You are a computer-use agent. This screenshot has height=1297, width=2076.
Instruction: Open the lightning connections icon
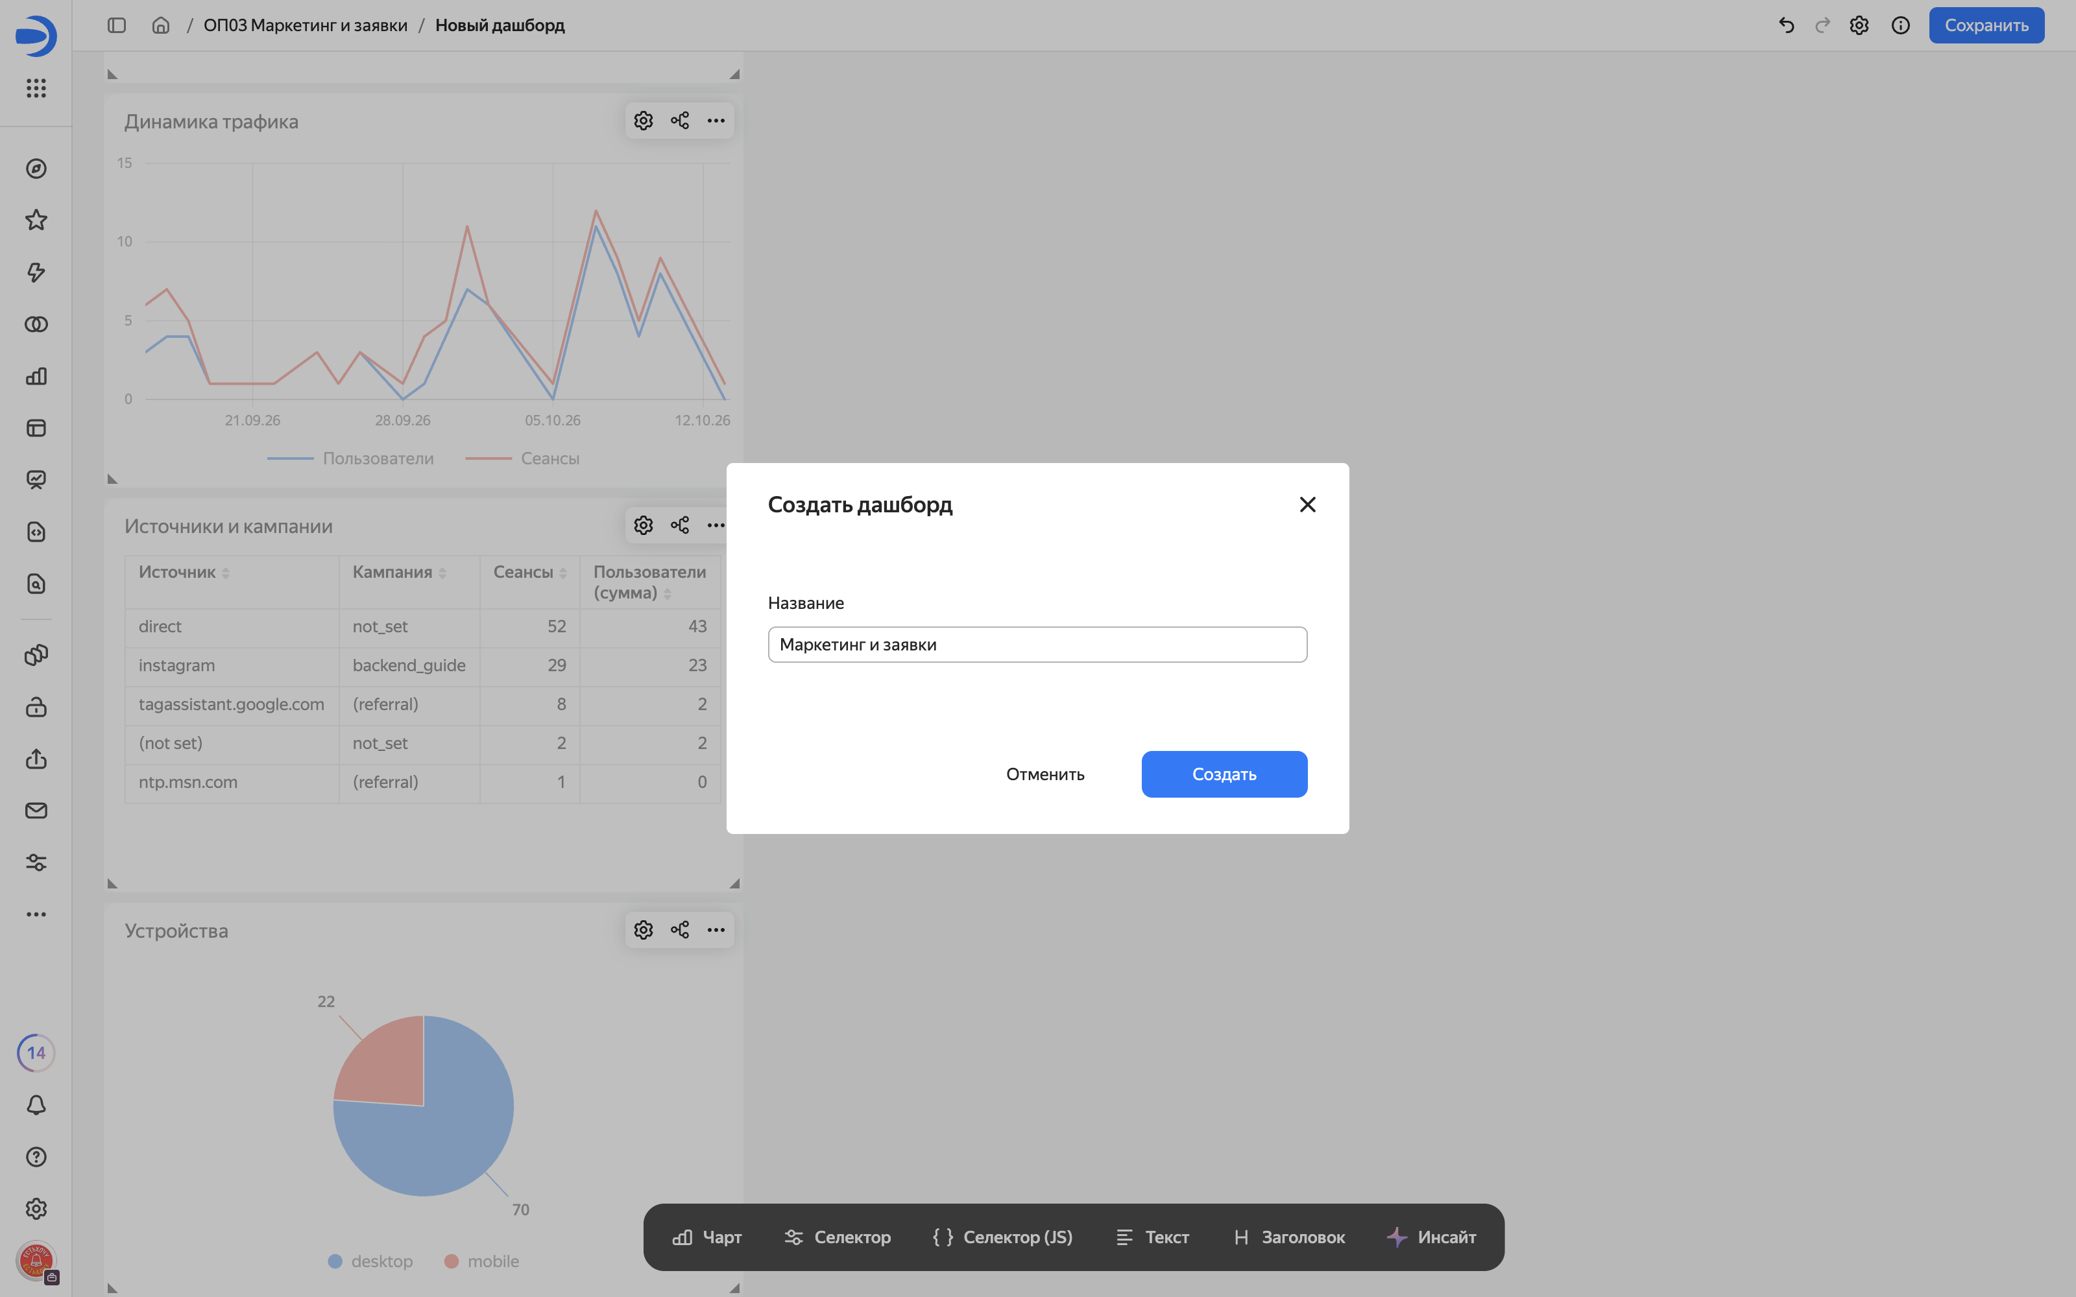[36, 272]
